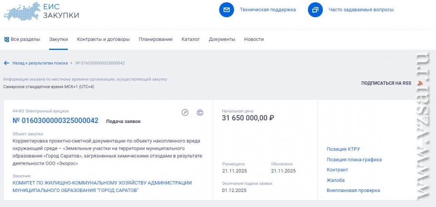Go to the 'Планирование' section

click(155, 39)
